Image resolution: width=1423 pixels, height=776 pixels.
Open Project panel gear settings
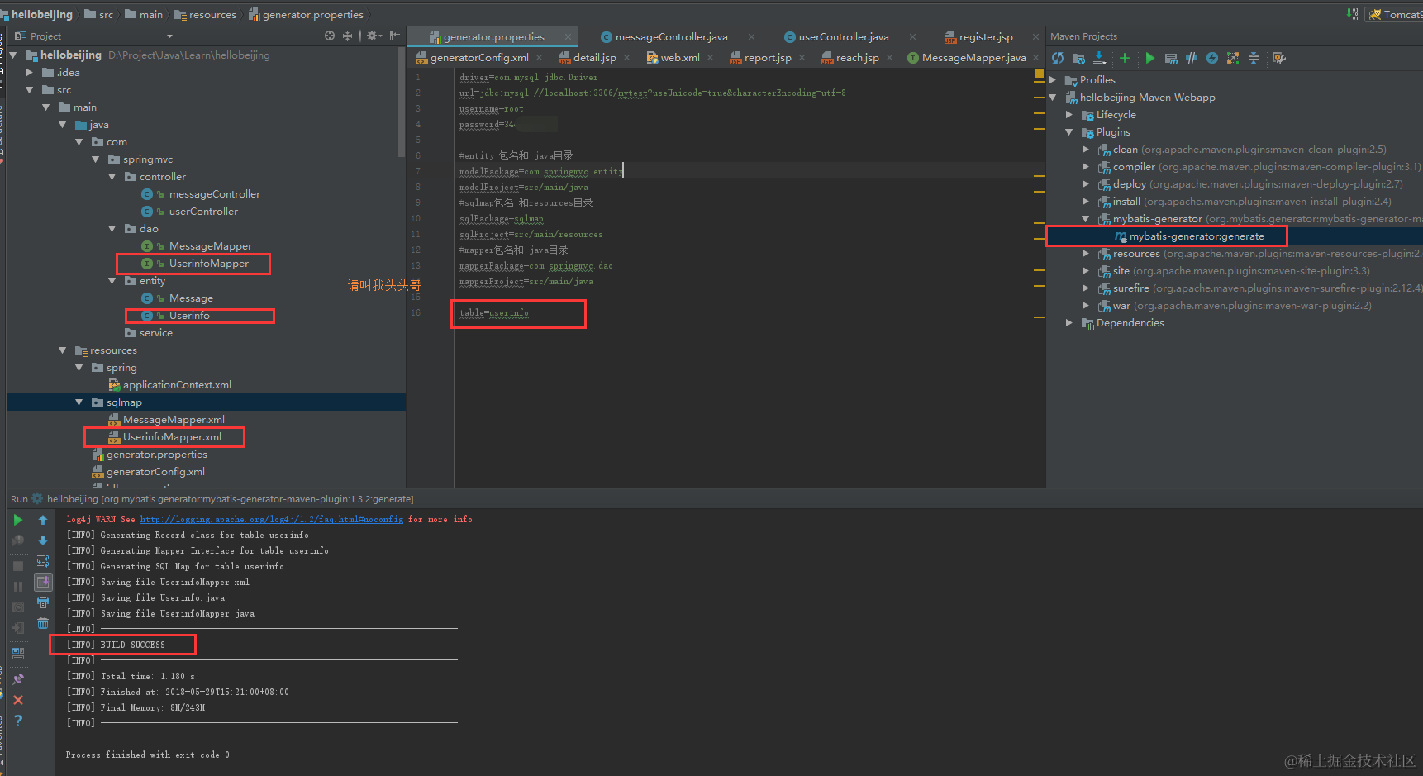tap(374, 36)
